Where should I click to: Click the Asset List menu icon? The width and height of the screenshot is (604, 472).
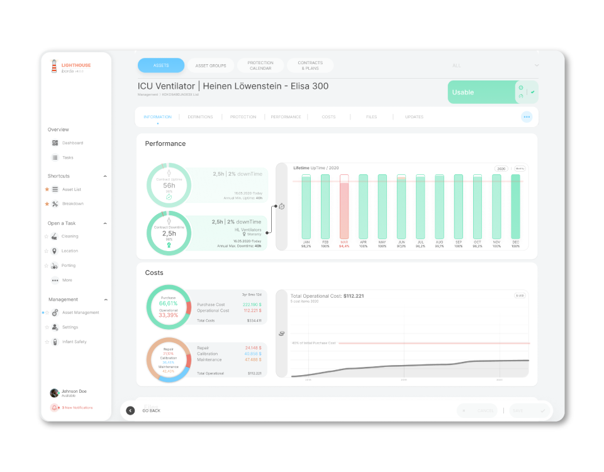click(55, 189)
